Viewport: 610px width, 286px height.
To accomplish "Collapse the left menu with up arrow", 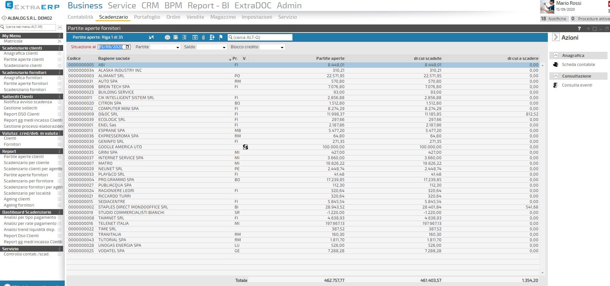I will pyautogui.click(x=60, y=27).
